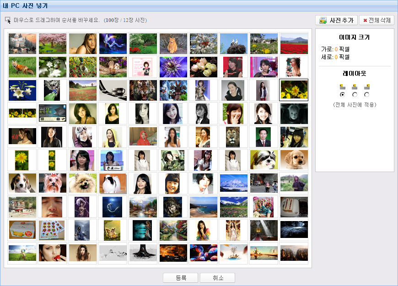The image size is (398, 286).
Task: Click the left-aligned layout icon
Action: coord(342,86)
